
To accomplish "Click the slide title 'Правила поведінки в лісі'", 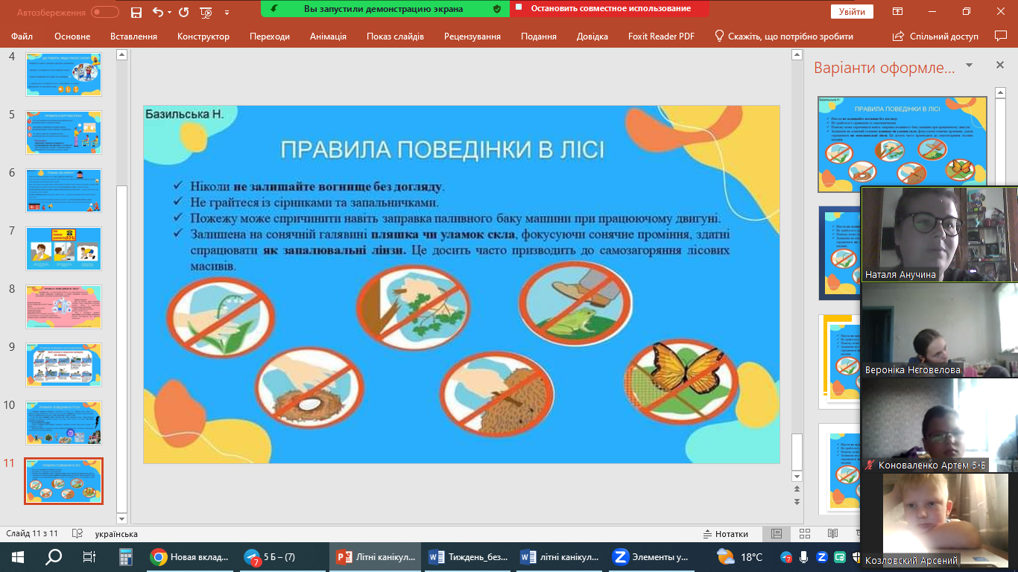I will click(x=442, y=150).
